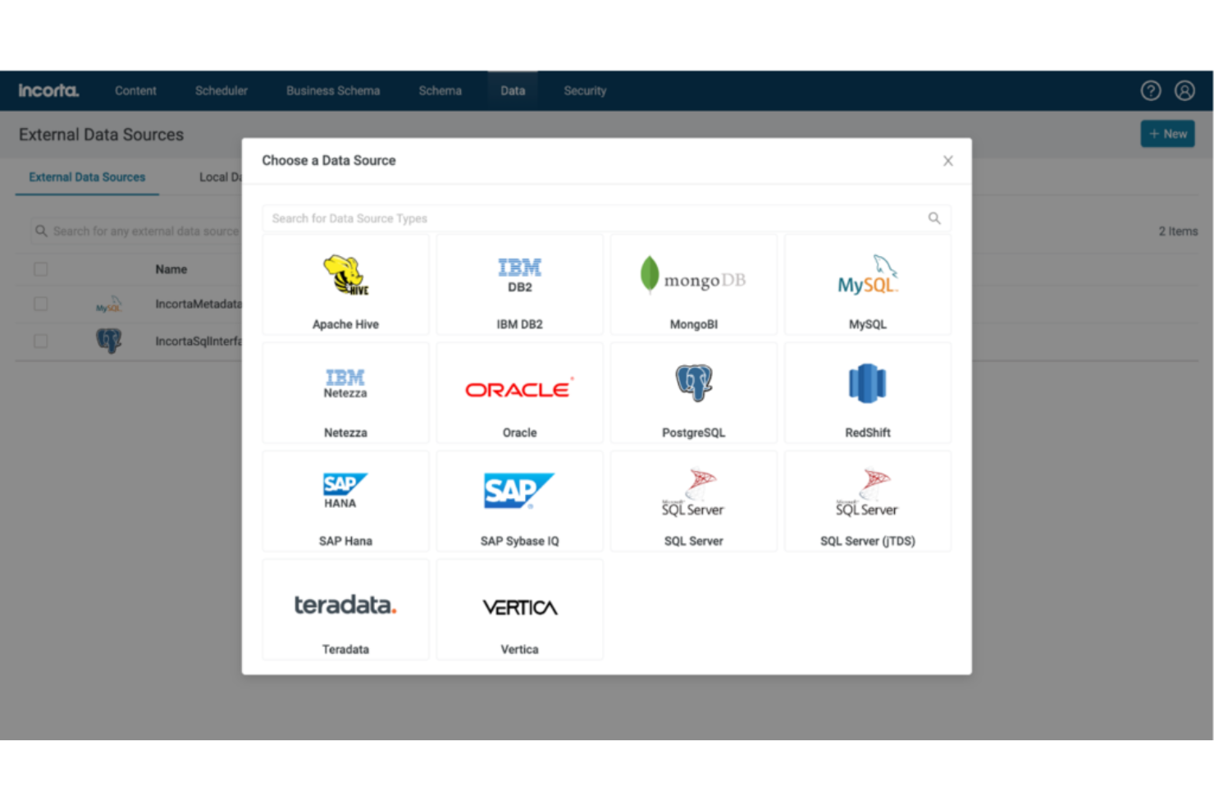Open the help question mark icon
Screen dimensions: 1214x810
point(1151,90)
